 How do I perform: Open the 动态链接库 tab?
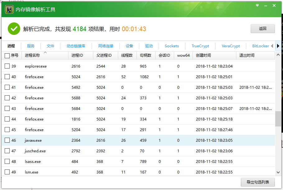(x=76, y=46)
